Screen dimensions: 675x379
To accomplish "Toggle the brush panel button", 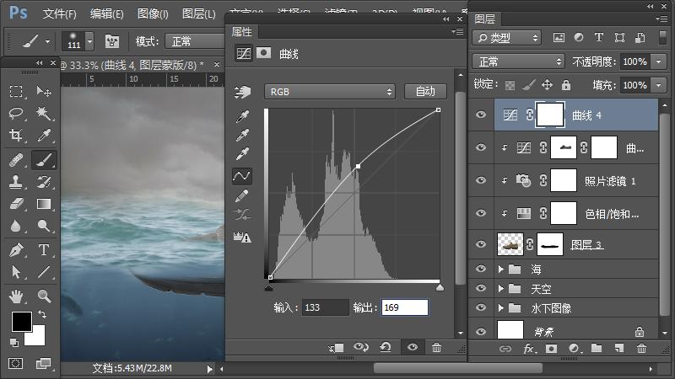I will click(112, 41).
